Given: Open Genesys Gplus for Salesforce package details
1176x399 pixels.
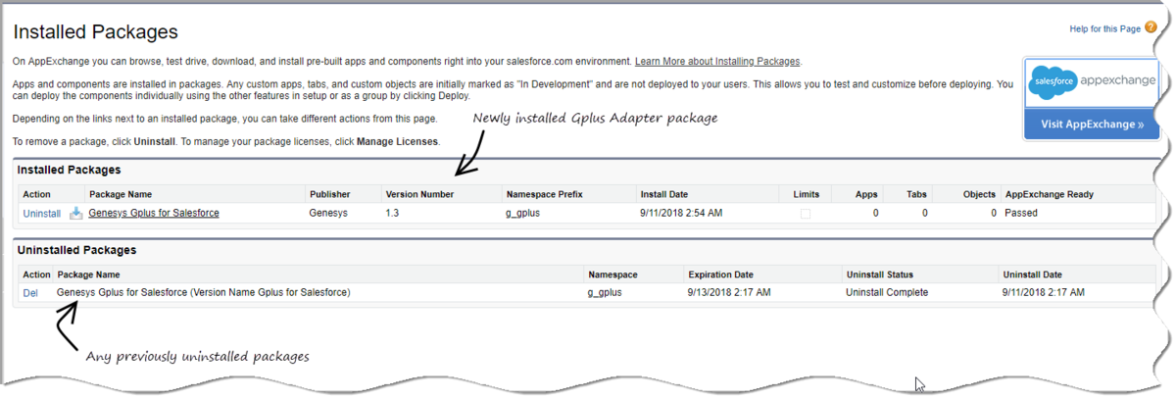Looking at the screenshot, I should point(154,213).
